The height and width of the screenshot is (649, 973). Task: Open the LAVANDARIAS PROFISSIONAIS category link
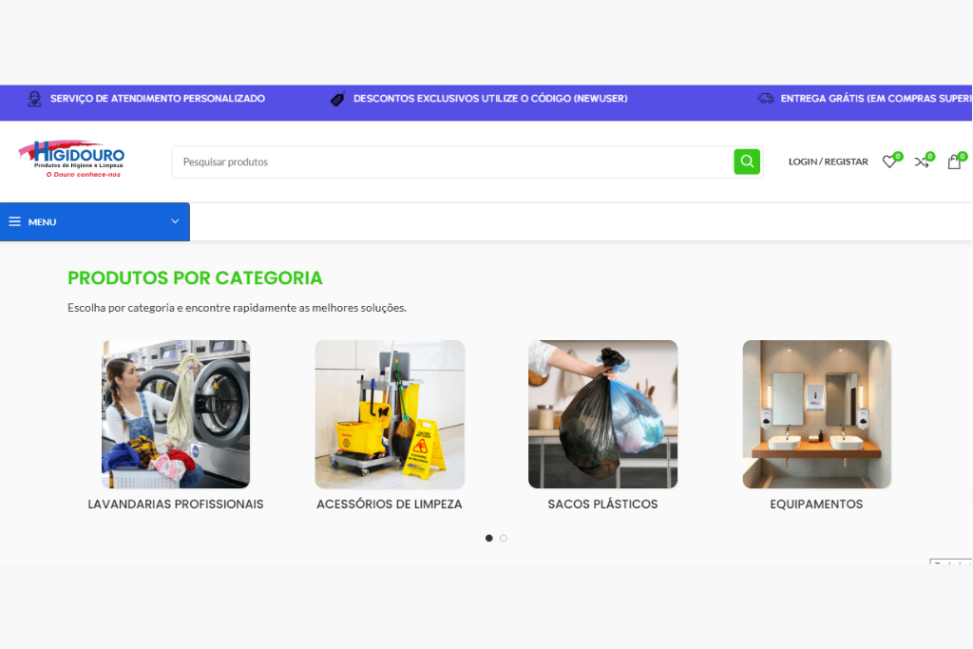point(175,504)
